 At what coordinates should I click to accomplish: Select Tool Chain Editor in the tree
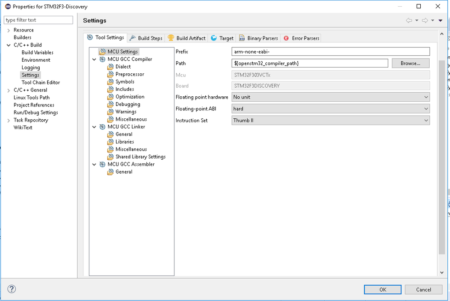tap(41, 82)
